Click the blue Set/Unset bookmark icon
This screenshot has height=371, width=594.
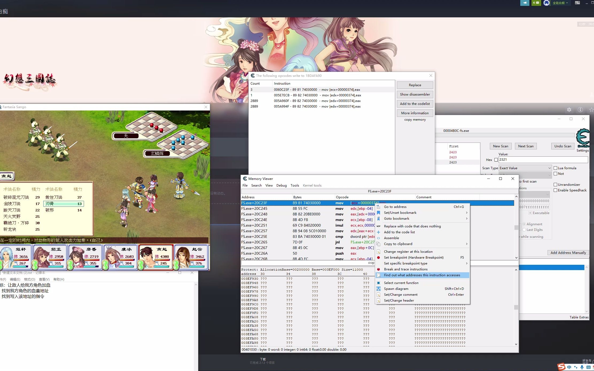[x=378, y=213]
